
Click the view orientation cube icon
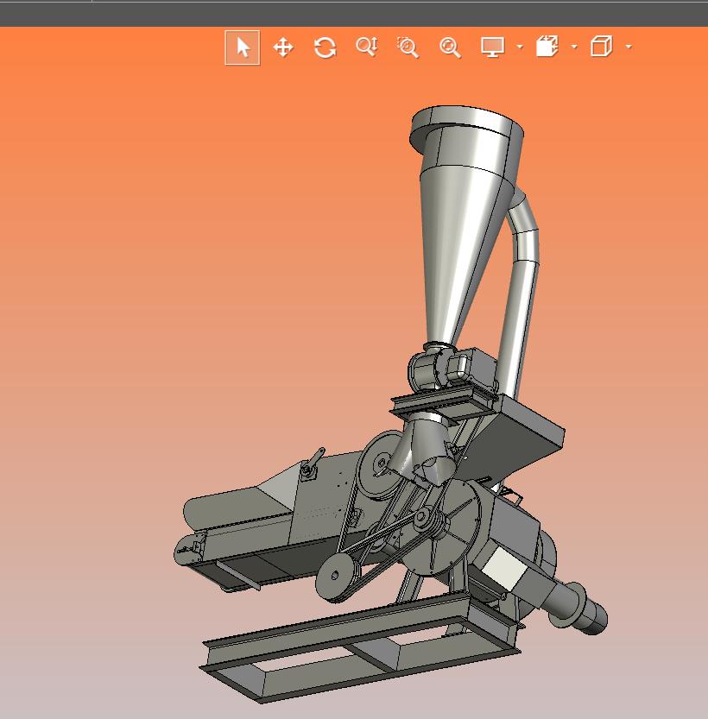(x=601, y=46)
